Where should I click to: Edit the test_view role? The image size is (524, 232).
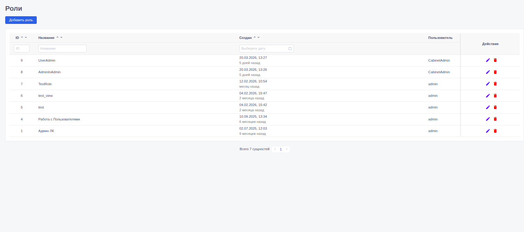(488, 96)
